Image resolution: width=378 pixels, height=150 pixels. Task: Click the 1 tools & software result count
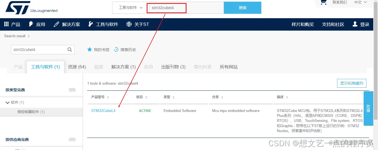pos(113,83)
